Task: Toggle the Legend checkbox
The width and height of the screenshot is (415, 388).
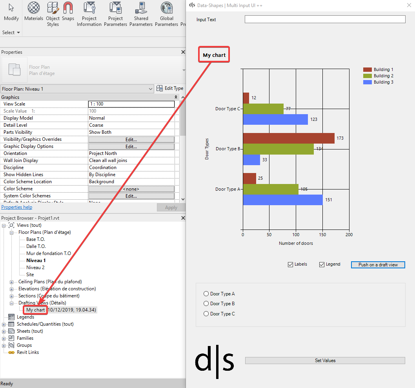Action: [x=322, y=265]
